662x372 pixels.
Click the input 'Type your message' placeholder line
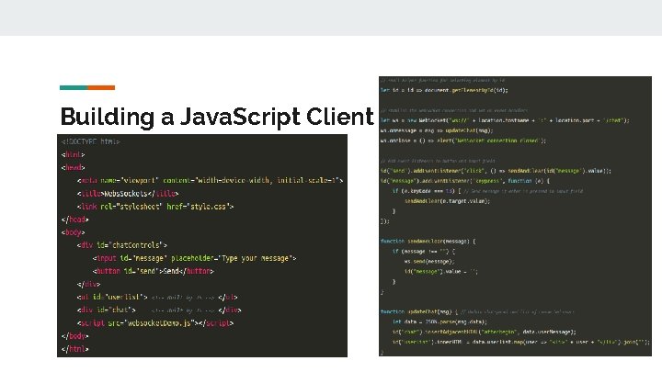195,258
